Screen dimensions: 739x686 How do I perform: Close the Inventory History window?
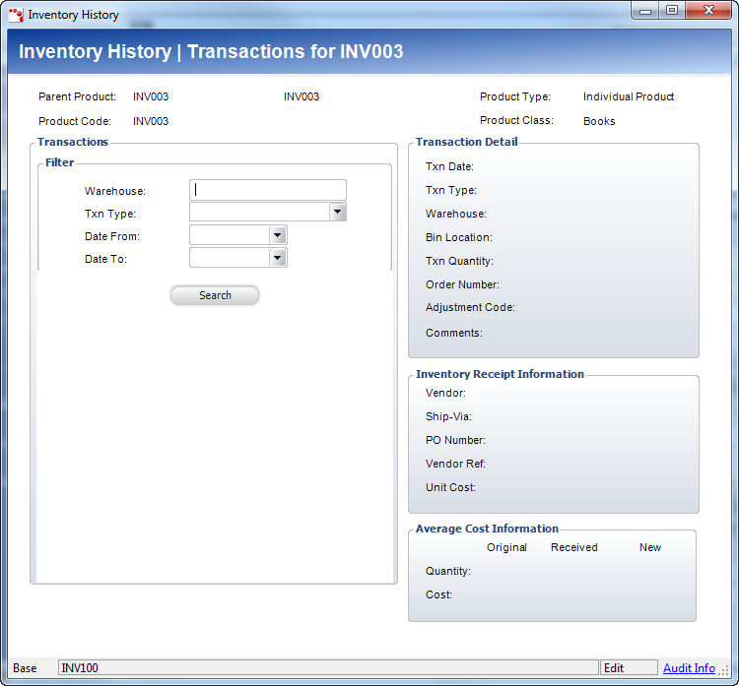coord(707,11)
